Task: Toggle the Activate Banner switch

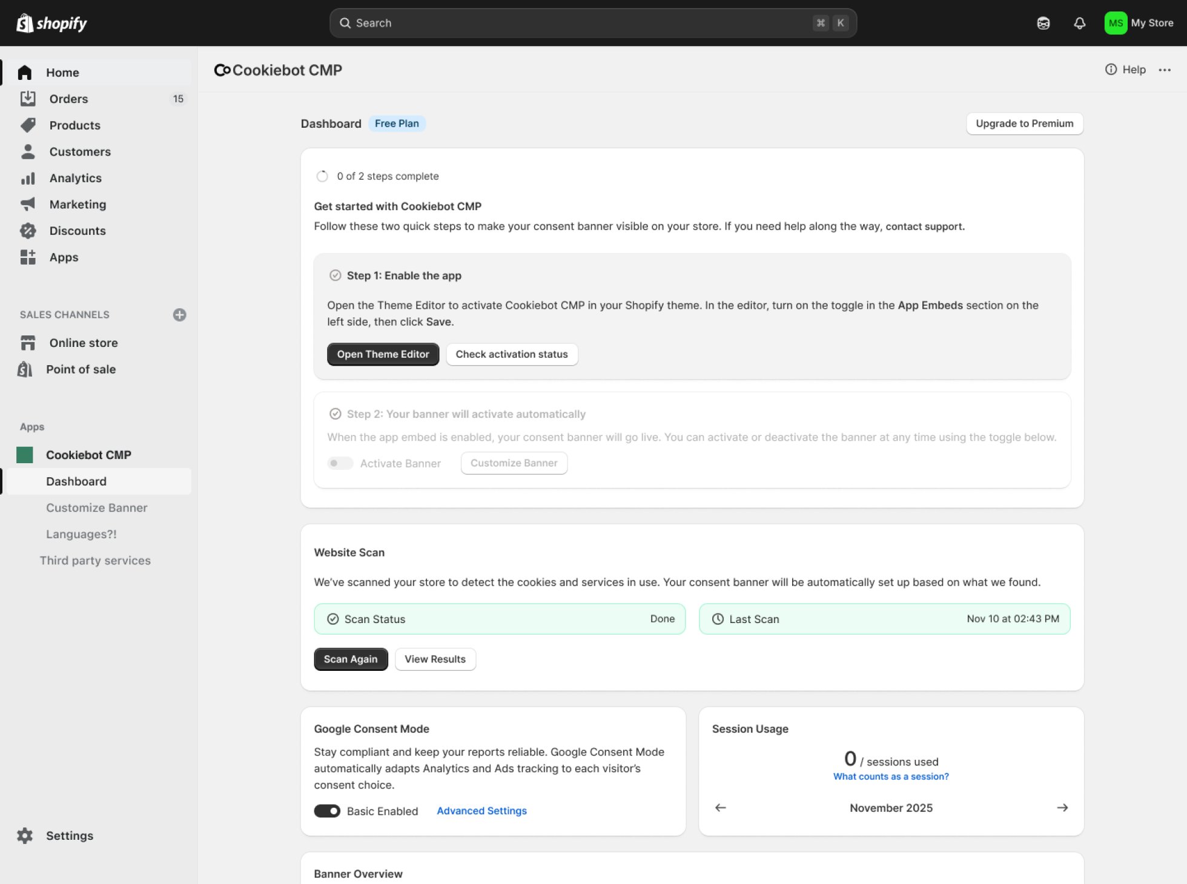Action: (x=340, y=463)
